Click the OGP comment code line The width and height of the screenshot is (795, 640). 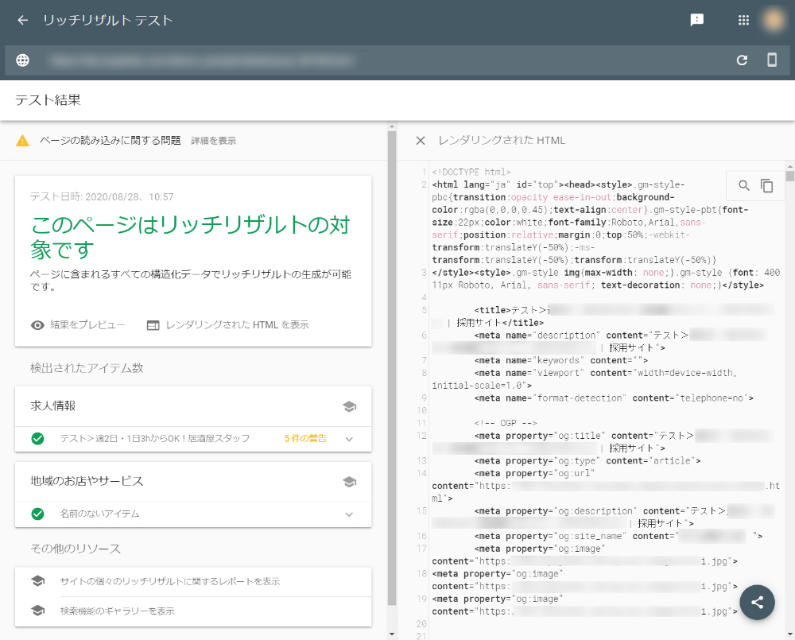pyautogui.click(x=506, y=423)
